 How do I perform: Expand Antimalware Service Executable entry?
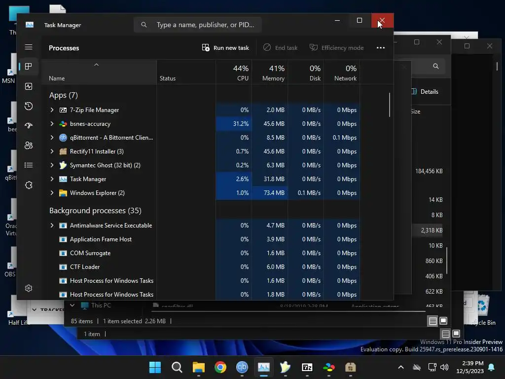point(52,226)
